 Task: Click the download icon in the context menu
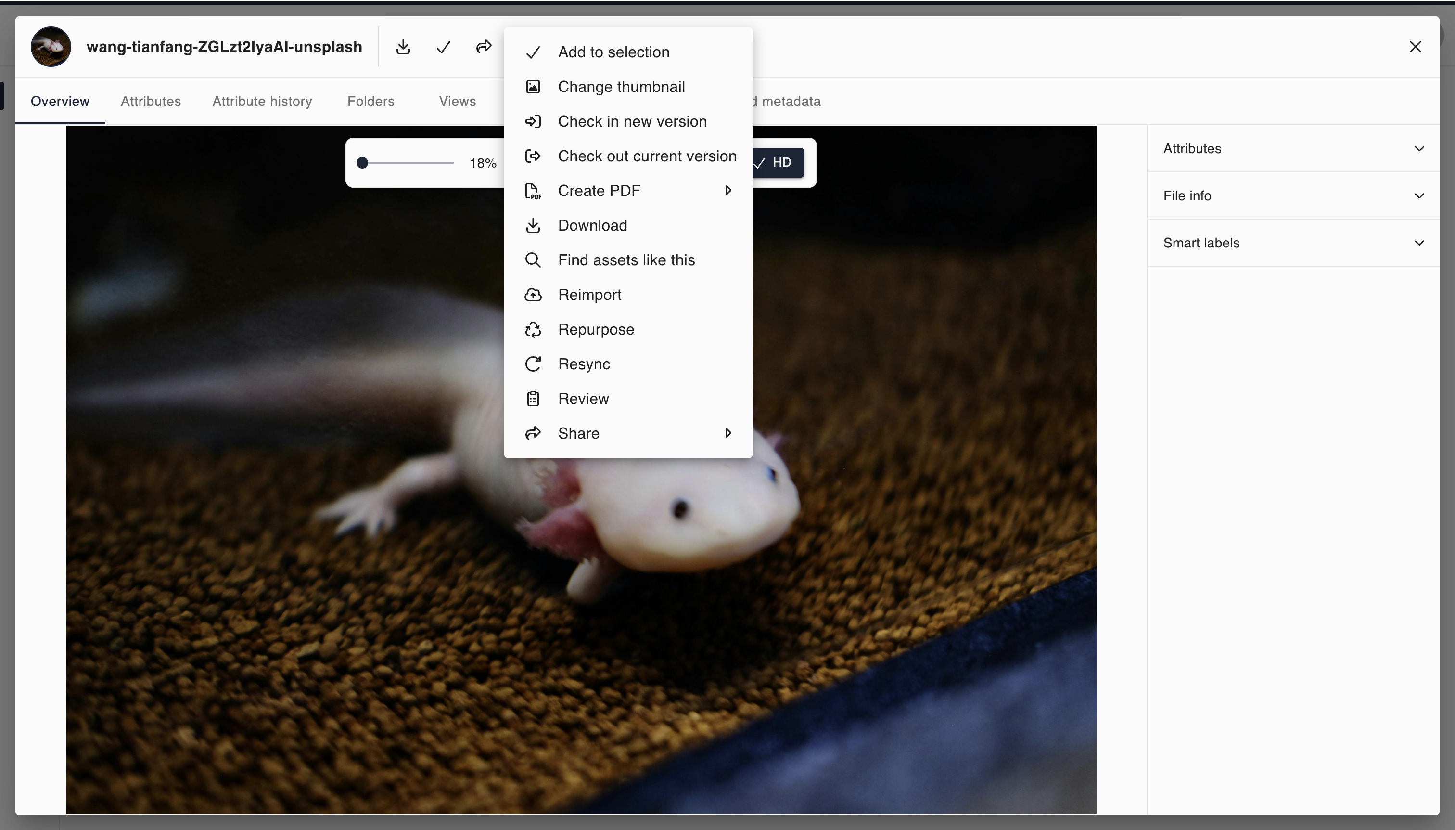[x=533, y=226]
